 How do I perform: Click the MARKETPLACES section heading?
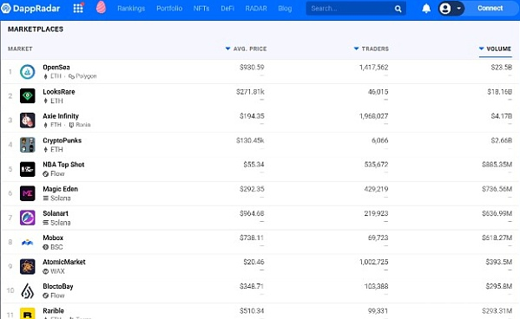tap(36, 29)
